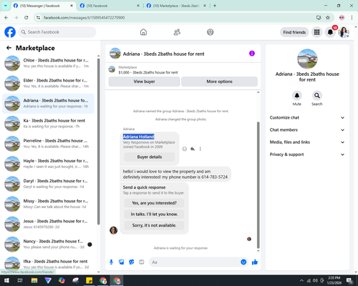Click the Find friends button
This screenshot has height=286, width=358.
tap(294, 32)
